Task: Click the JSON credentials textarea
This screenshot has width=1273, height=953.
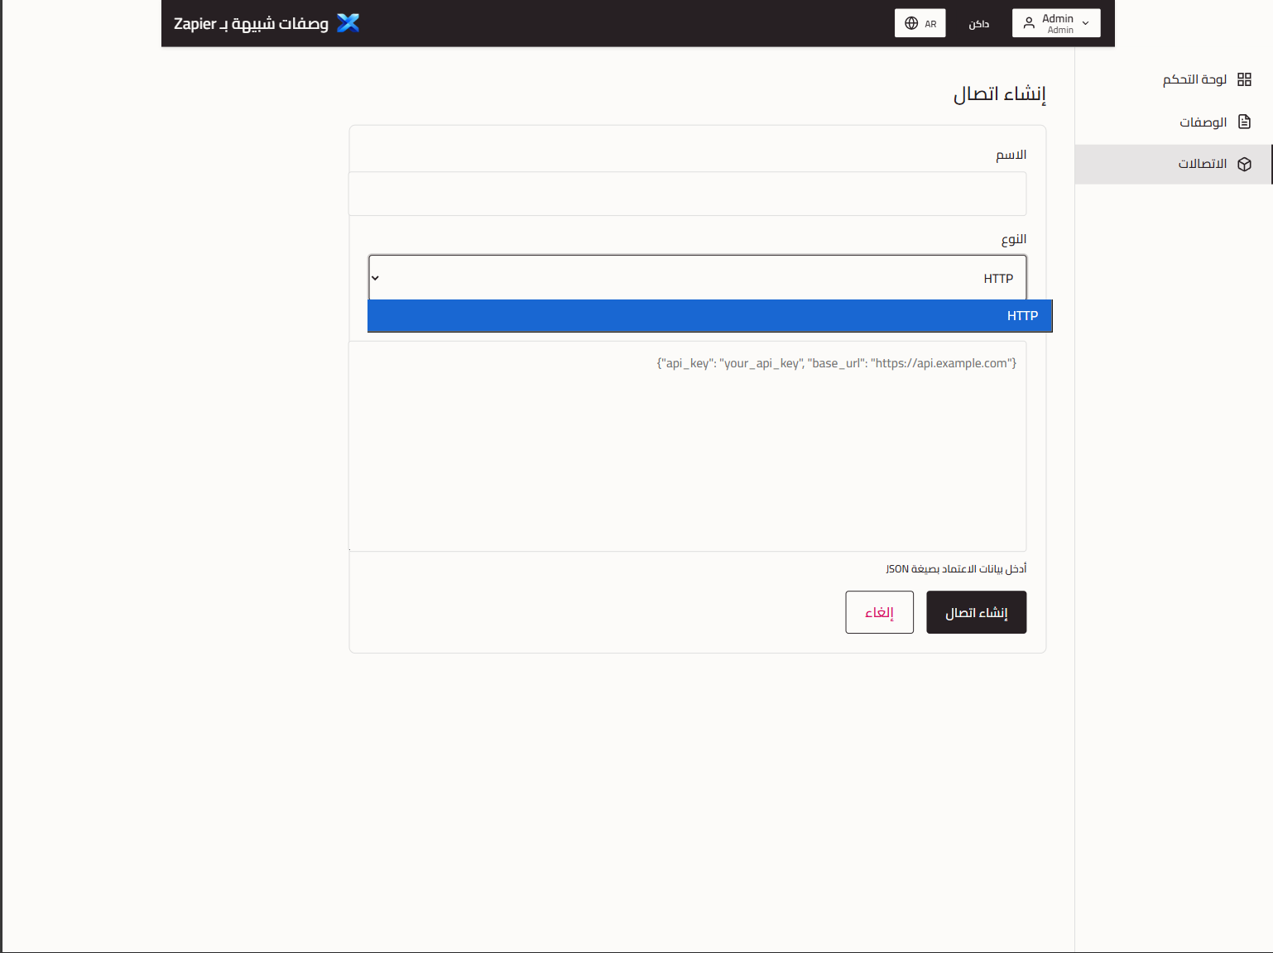Action: [x=687, y=447]
